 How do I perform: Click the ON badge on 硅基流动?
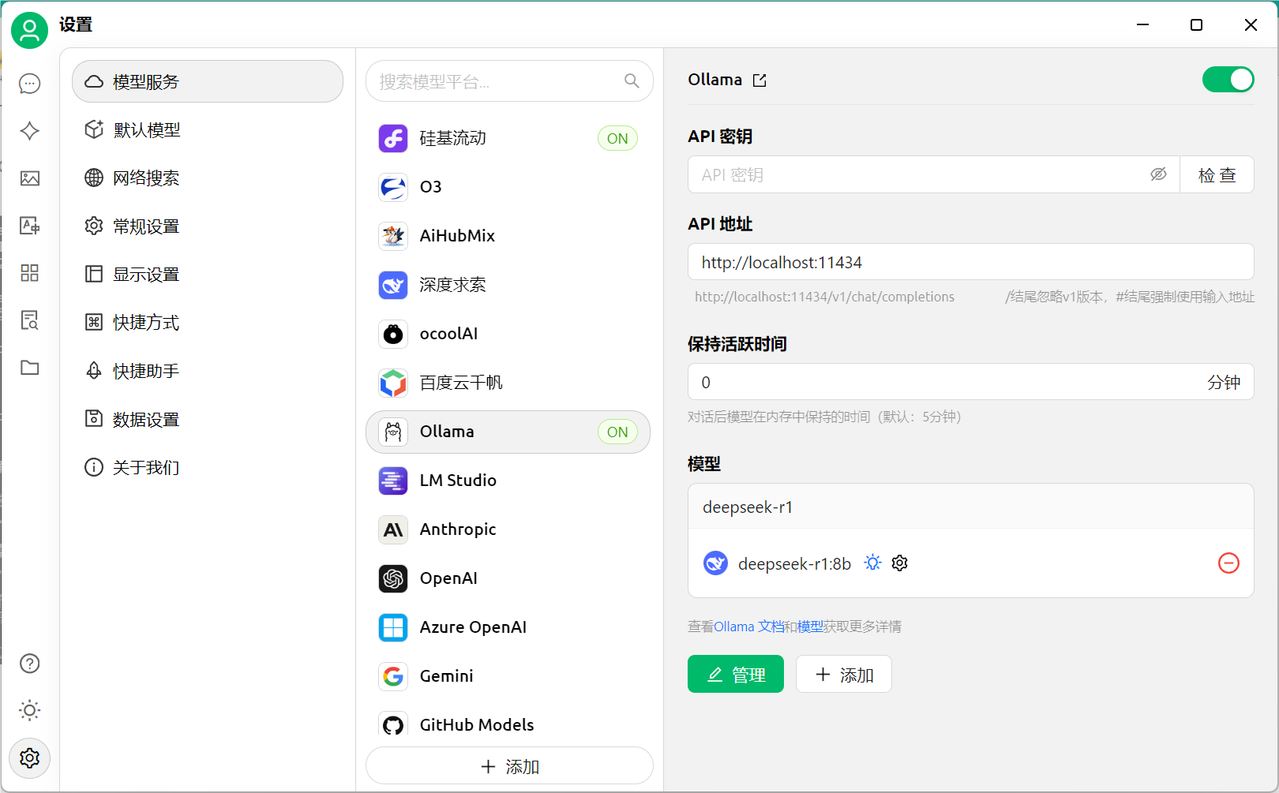(x=617, y=139)
